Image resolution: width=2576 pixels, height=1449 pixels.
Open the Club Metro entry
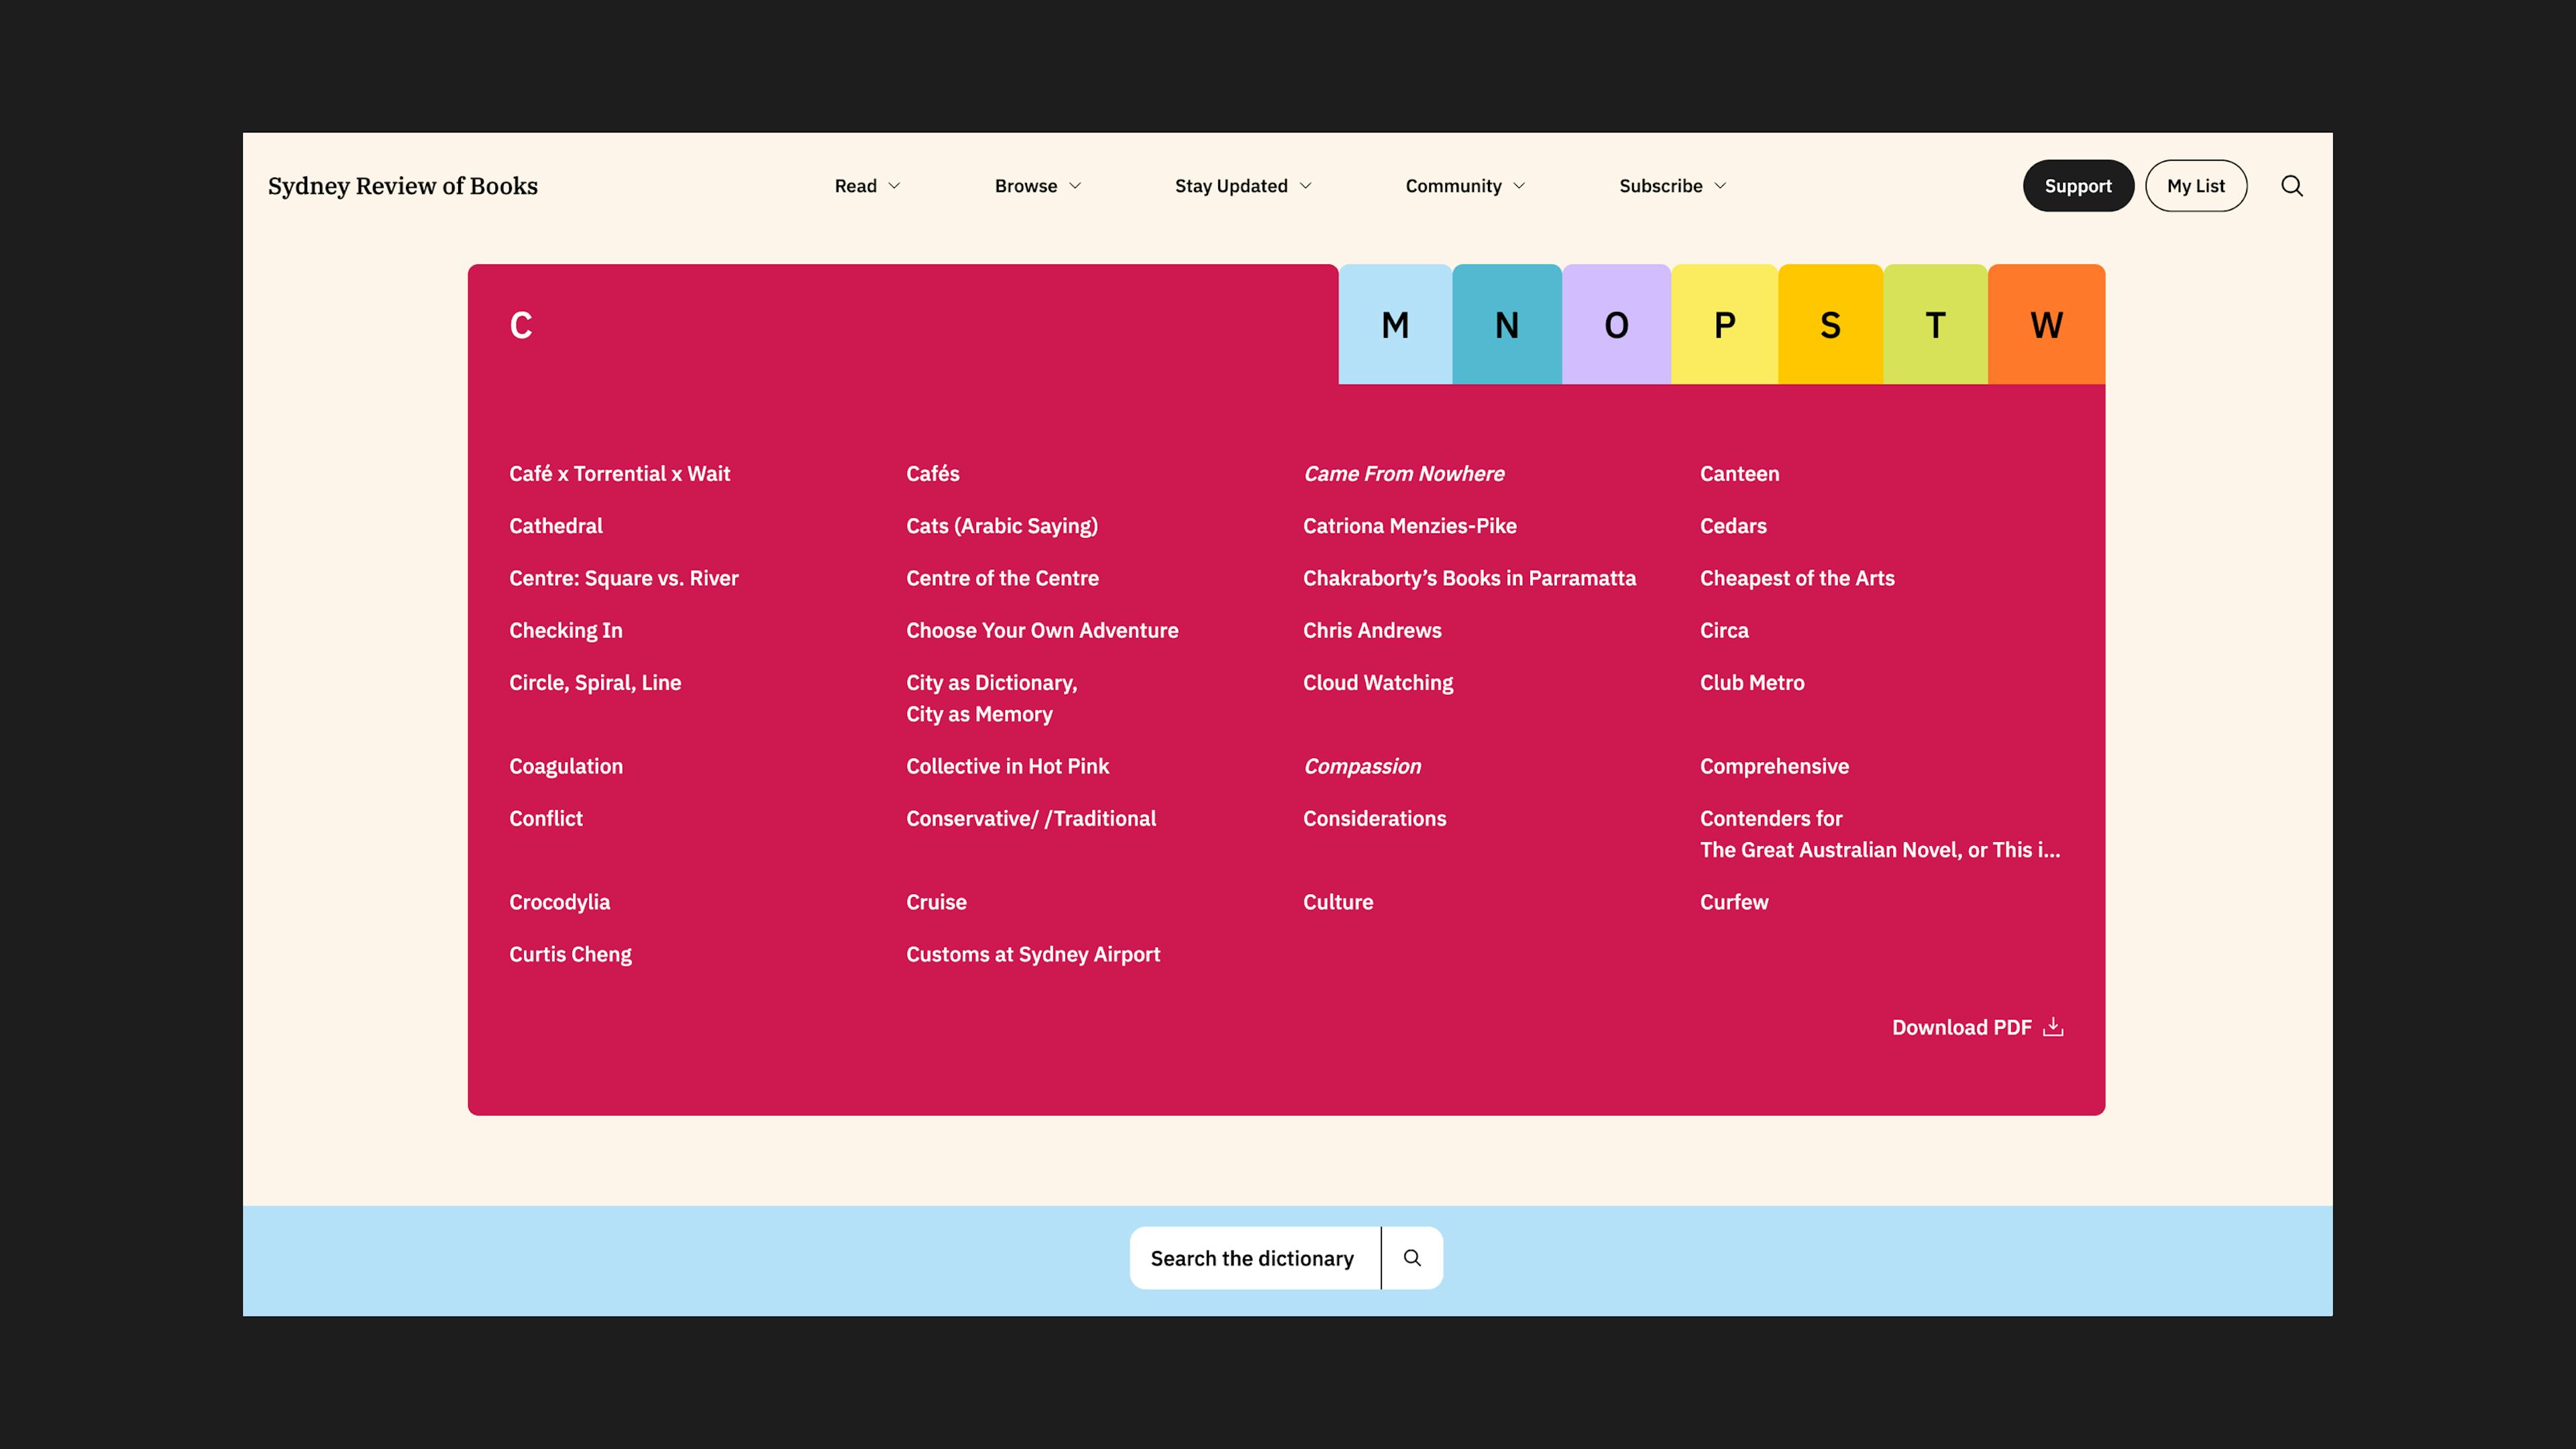(1752, 682)
